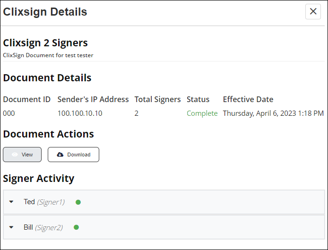
Task: Click the sender's IP address 100.100.10.10
Action: (80, 113)
